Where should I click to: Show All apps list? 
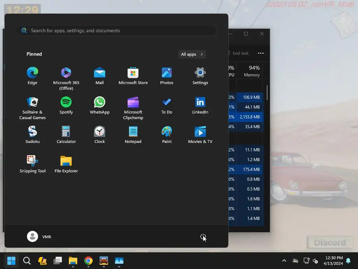[x=192, y=54]
